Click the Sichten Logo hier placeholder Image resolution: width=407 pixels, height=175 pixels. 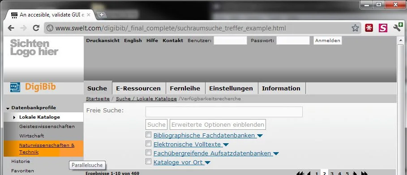(x=34, y=48)
